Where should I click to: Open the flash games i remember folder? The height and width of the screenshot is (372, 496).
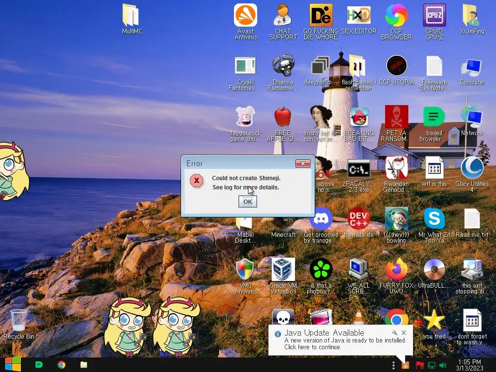pos(358,73)
